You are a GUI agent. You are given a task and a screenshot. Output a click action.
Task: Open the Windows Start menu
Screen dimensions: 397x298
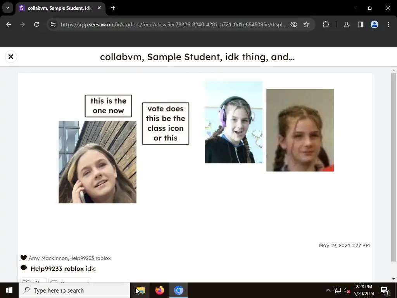click(x=9, y=290)
